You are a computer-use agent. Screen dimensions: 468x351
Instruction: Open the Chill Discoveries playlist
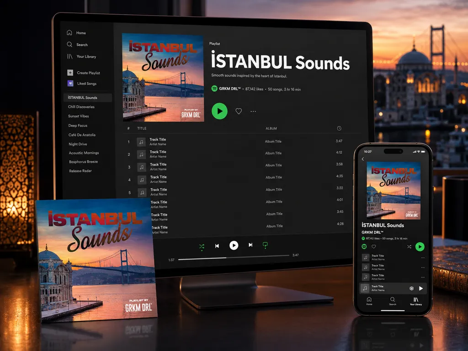point(81,107)
